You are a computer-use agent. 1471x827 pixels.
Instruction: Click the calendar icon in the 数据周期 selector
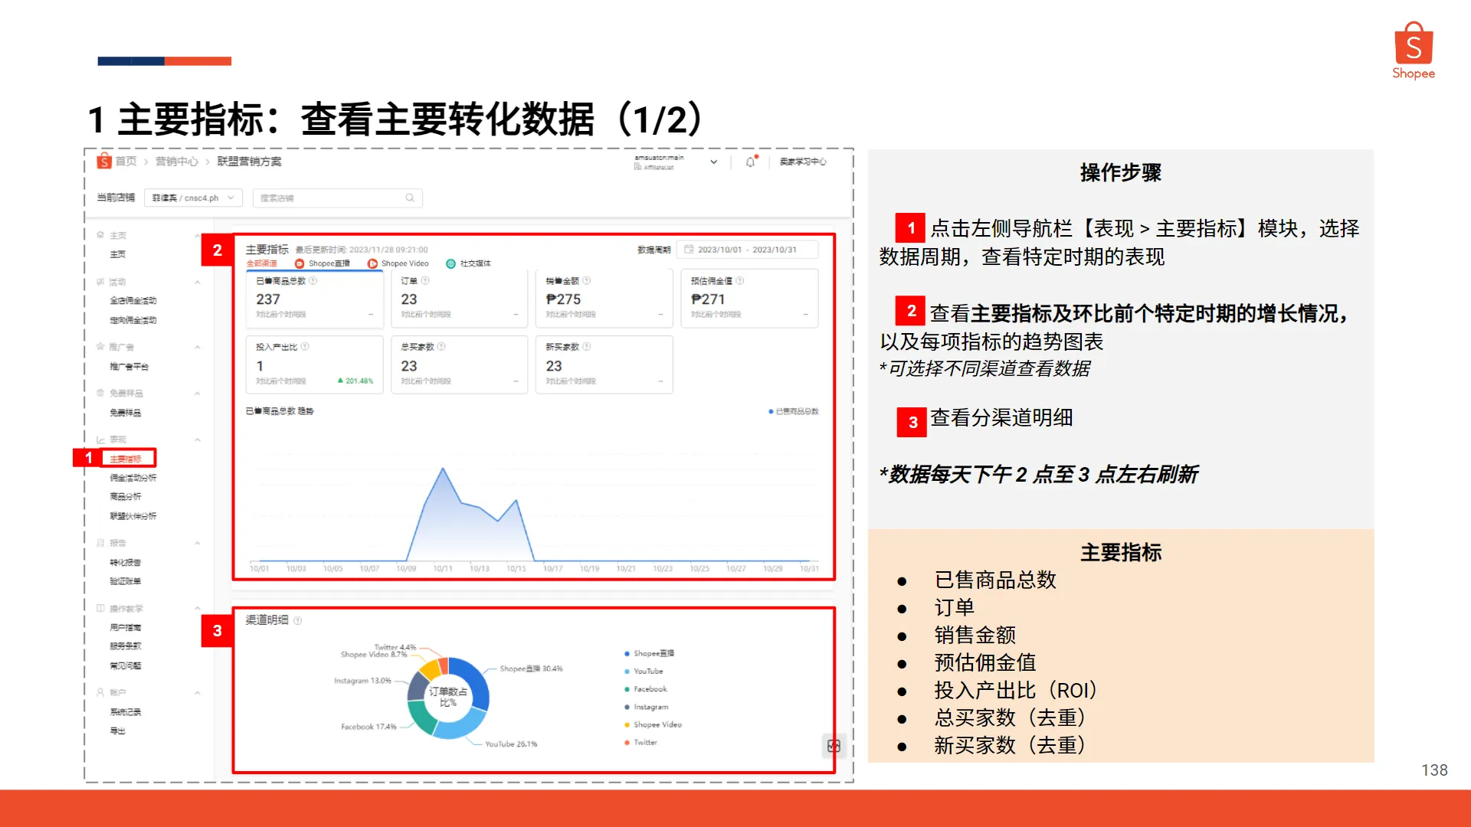pos(689,250)
